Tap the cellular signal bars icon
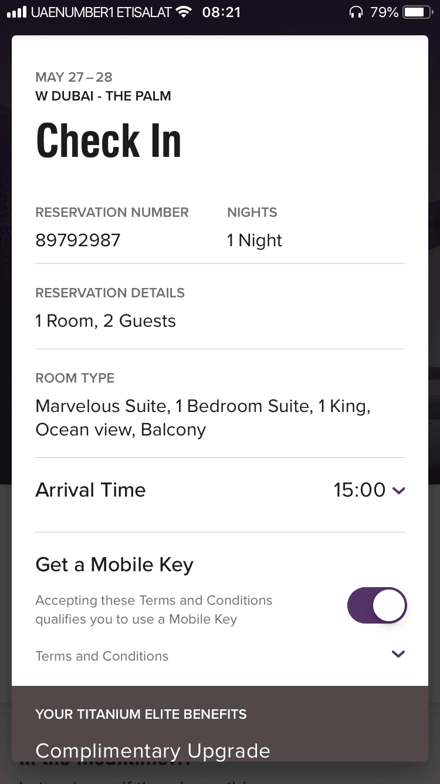This screenshot has width=440, height=784. (x=17, y=12)
